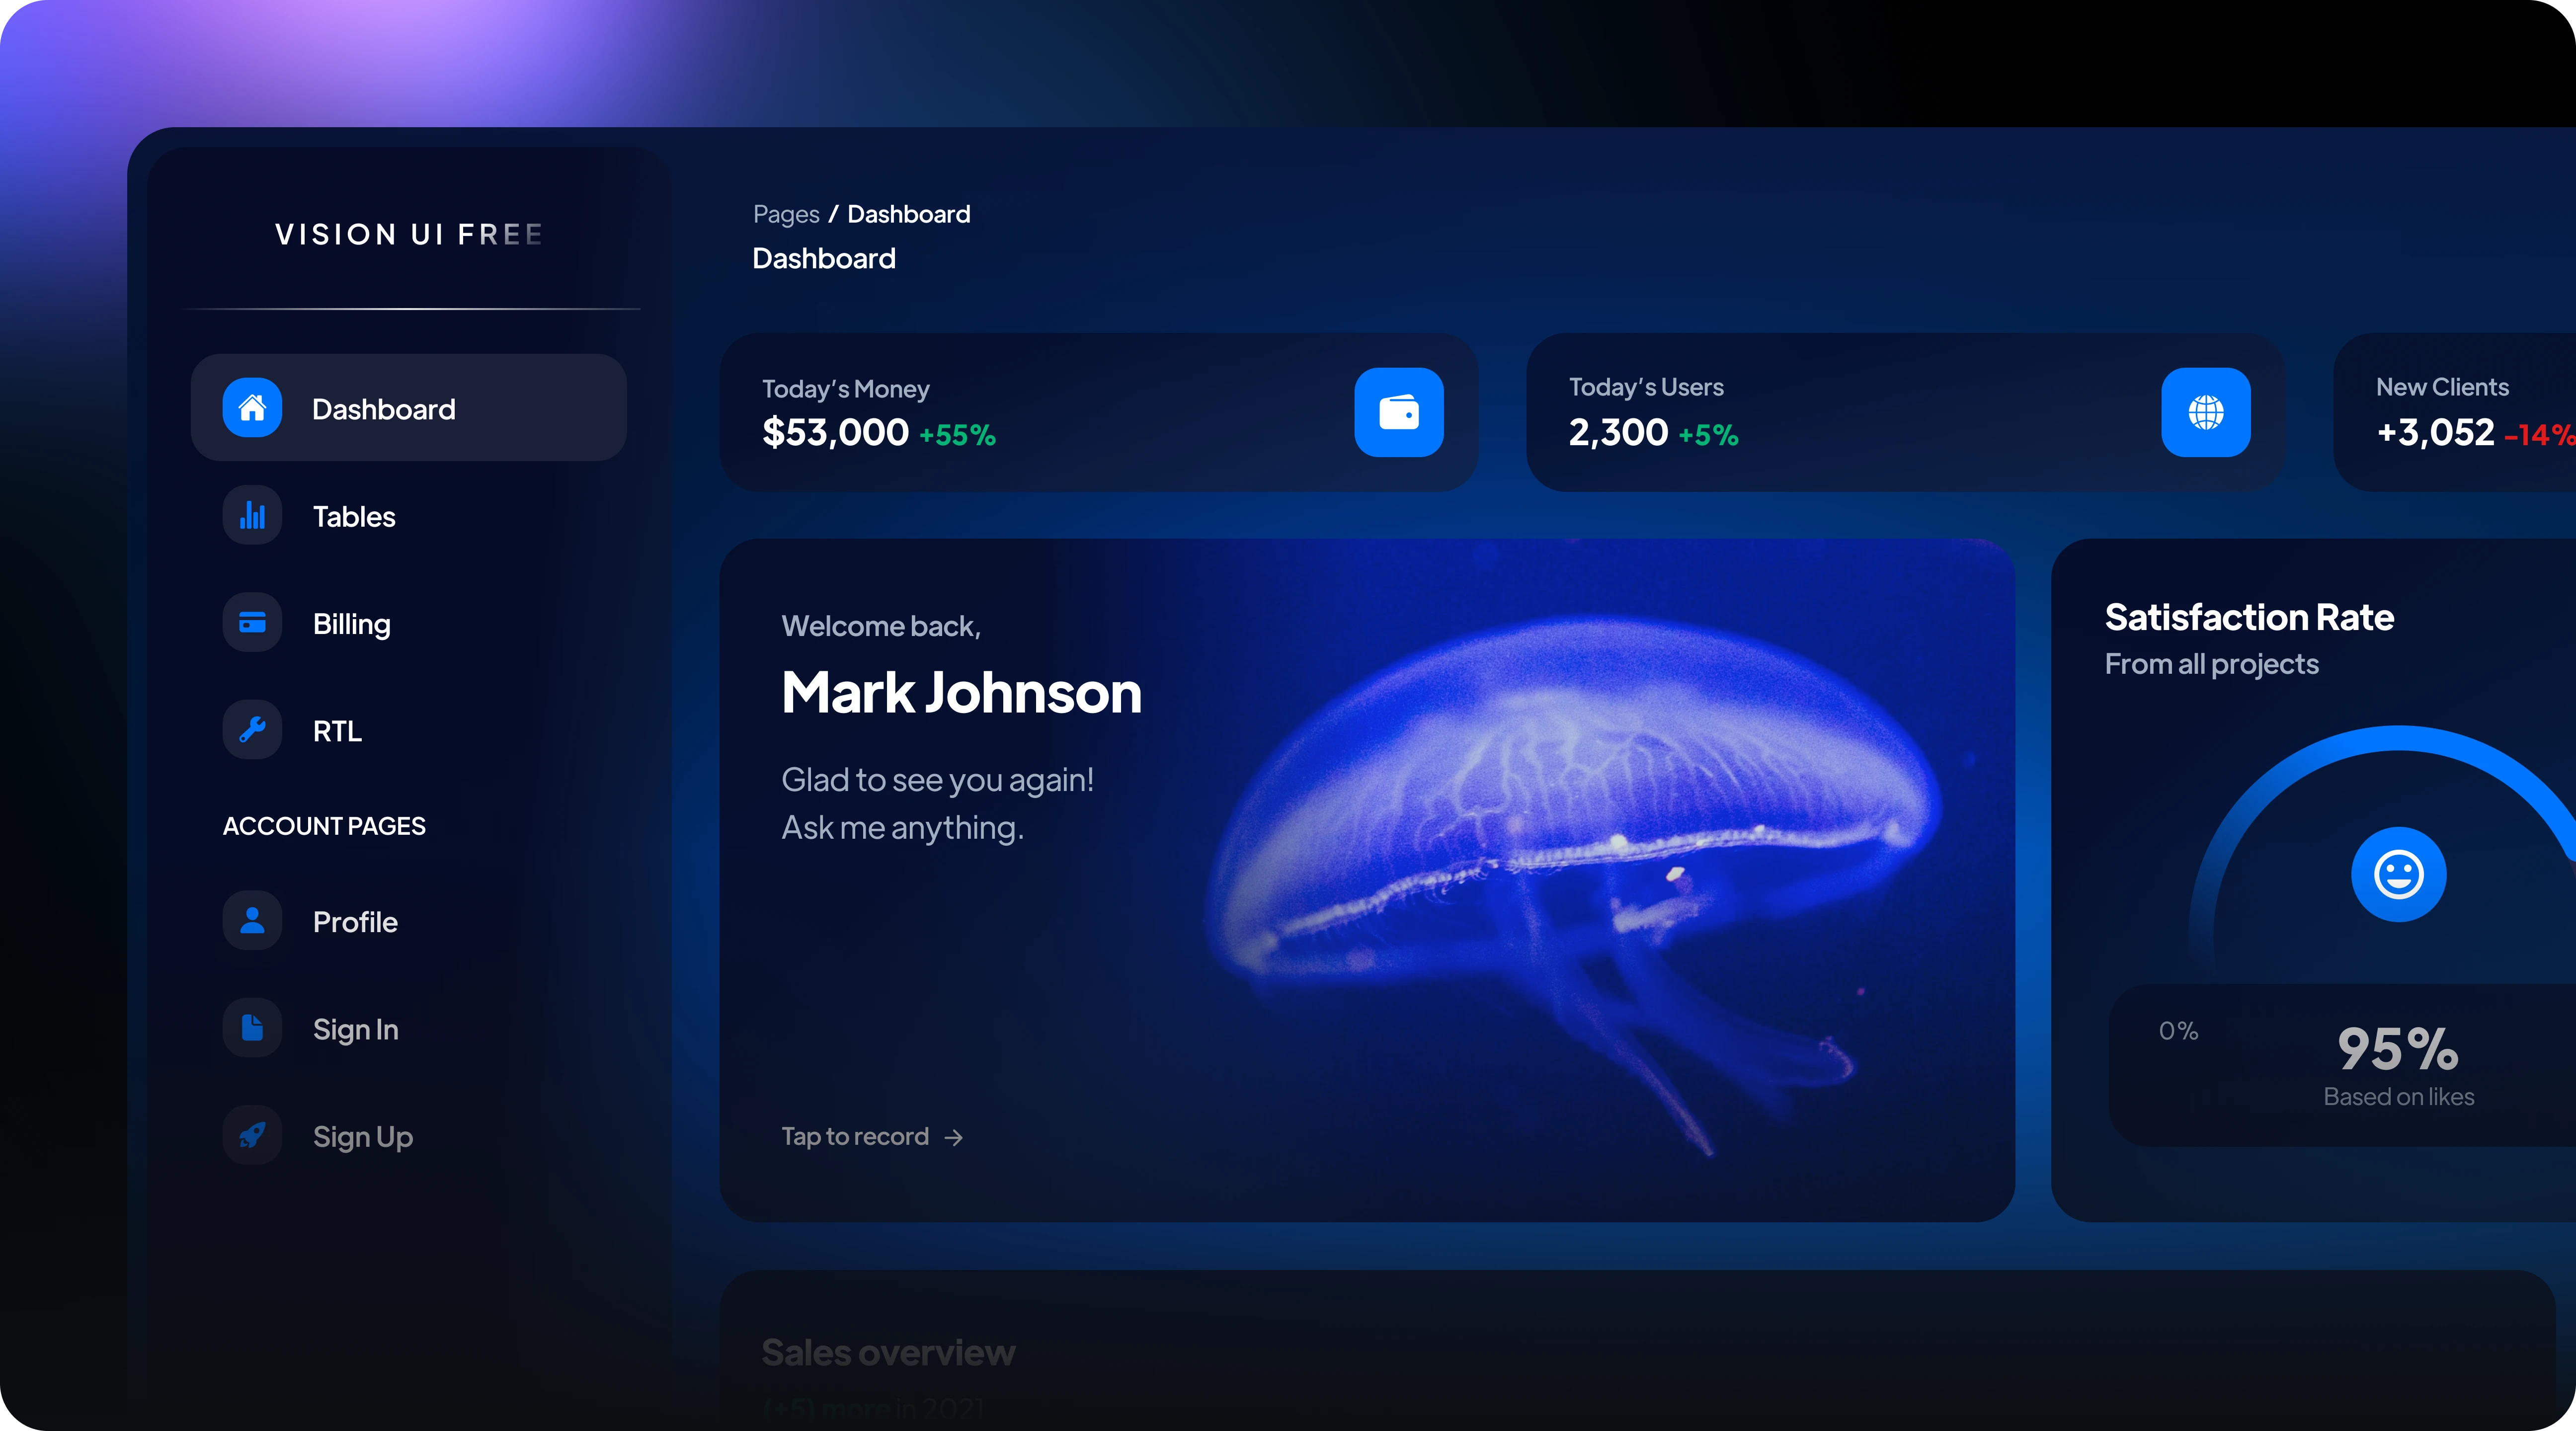2576x1431 pixels.
Task: Click the Sales overview heading
Action: click(x=888, y=1352)
